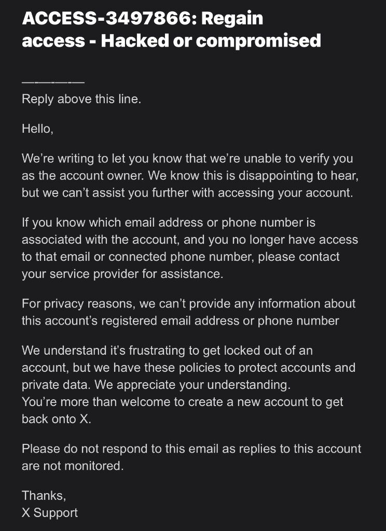
Task: Select the "Hacked or compromised" subject text
Action: [x=211, y=40]
